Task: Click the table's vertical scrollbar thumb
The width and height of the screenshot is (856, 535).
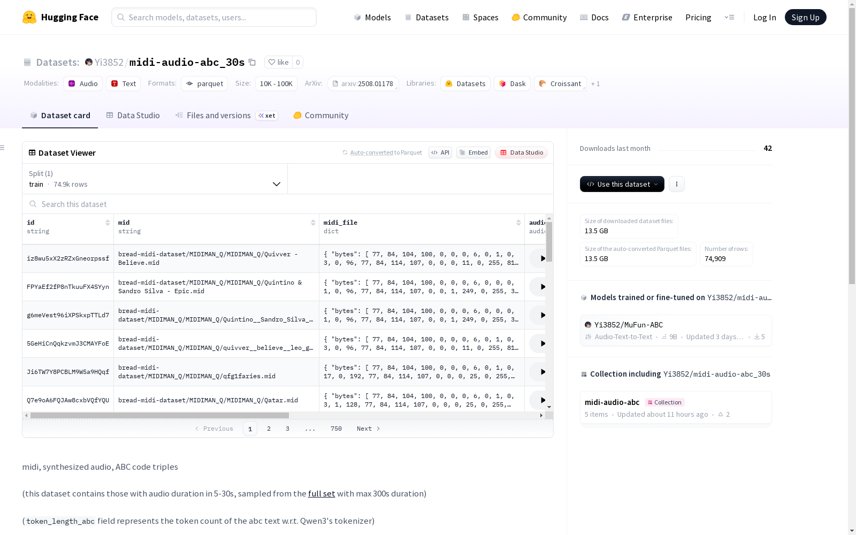Action: tap(549, 242)
